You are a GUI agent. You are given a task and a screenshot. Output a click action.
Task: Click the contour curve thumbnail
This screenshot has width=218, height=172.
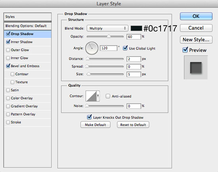pyautogui.click(x=91, y=96)
